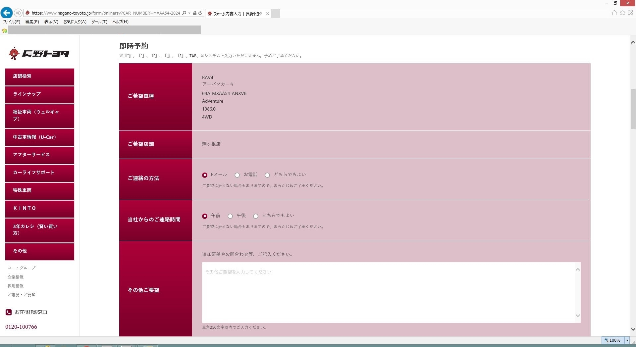Click the lock security icon in the address bar
636x347 pixels.
point(195,13)
